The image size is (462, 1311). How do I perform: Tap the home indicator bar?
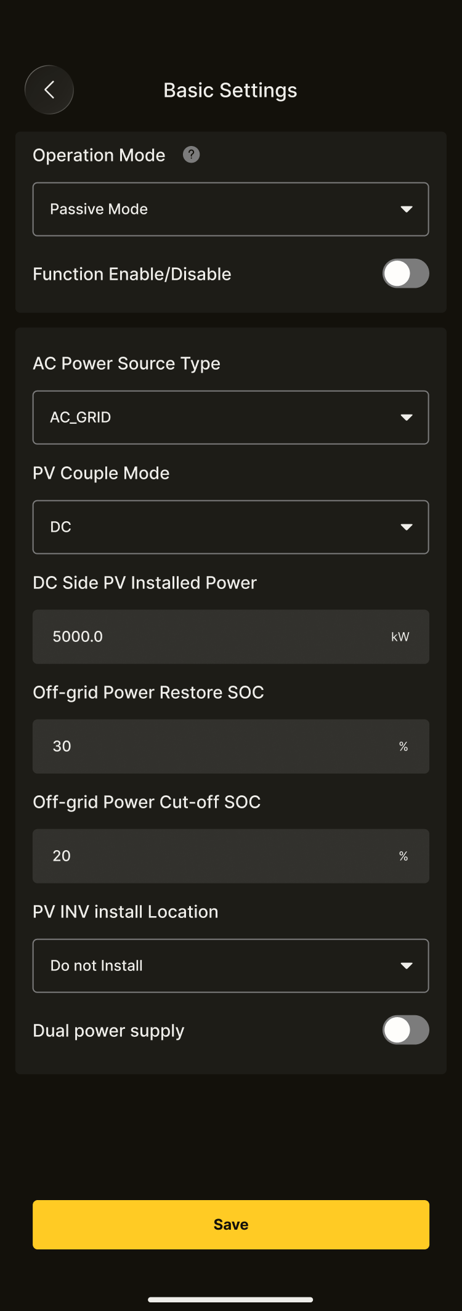[x=230, y=1300]
